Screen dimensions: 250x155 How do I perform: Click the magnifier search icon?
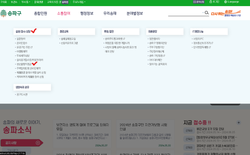[207, 13]
